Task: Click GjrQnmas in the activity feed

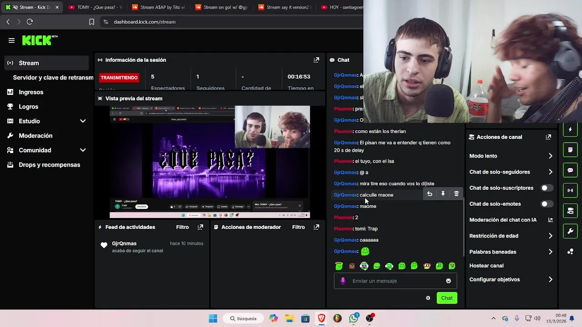Action: click(x=124, y=243)
